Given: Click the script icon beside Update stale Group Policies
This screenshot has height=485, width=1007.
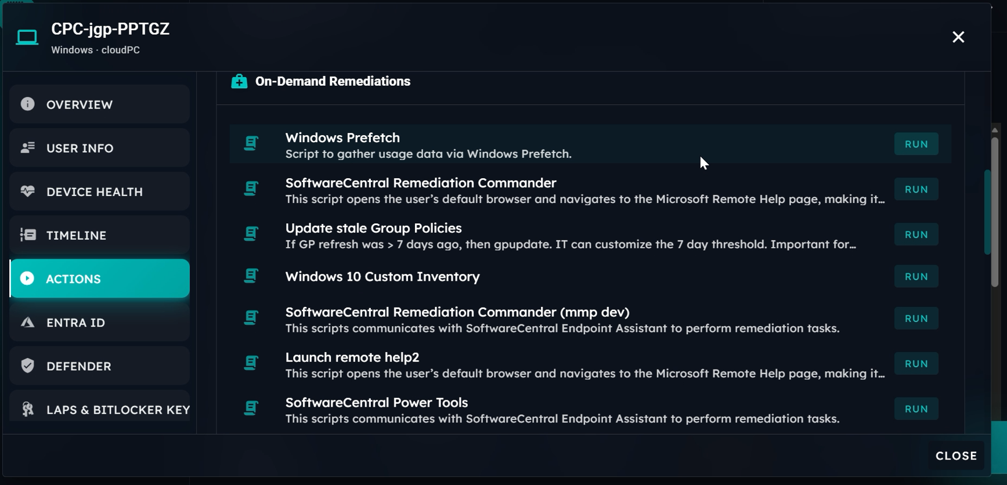Looking at the screenshot, I should (251, 234).
